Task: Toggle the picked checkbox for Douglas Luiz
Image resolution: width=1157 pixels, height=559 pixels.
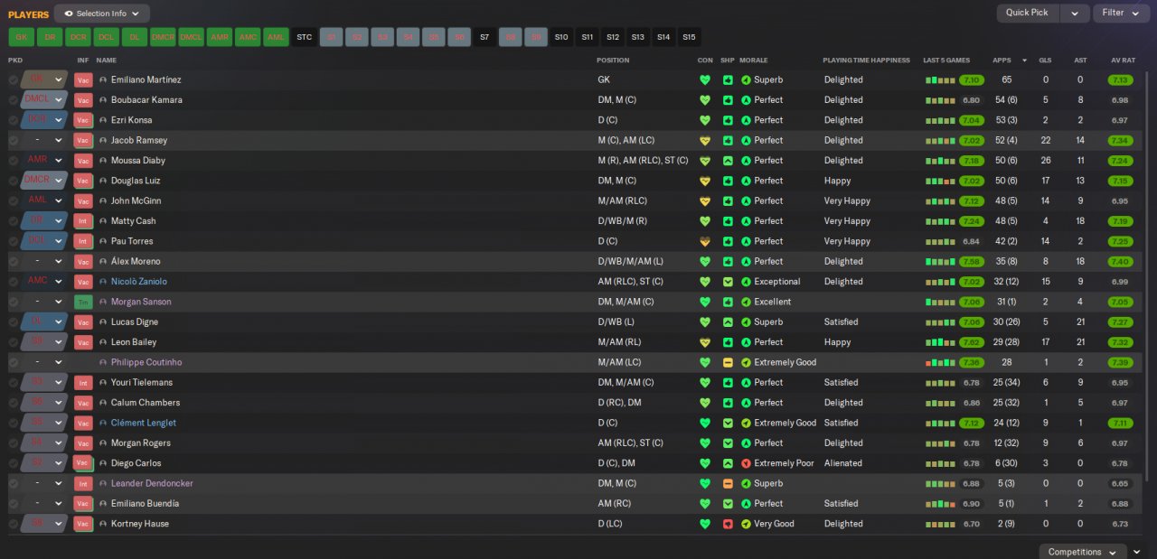Action: (x=14, y=181)
